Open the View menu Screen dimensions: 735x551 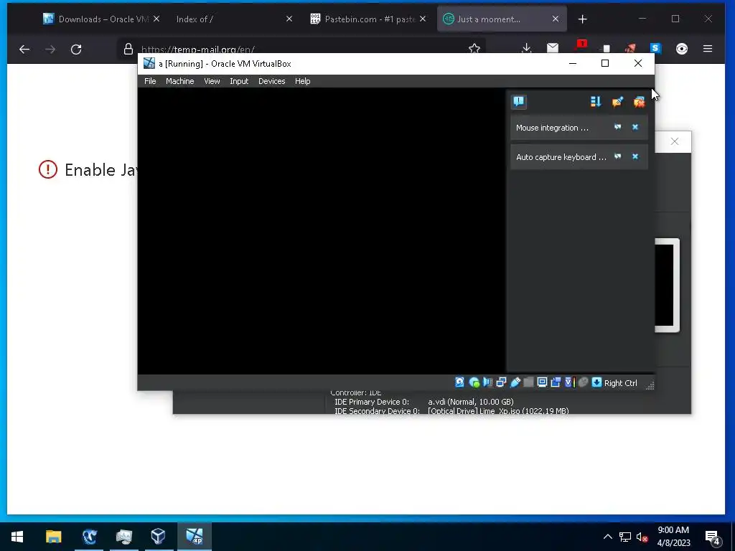pyautogui.click(x=212, y=81)
